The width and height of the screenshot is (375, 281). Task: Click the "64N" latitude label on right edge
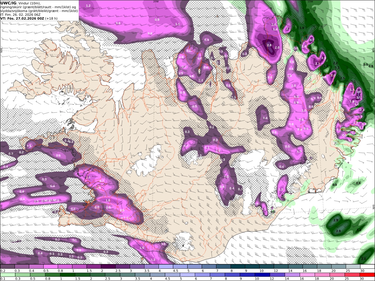point(374,207)
